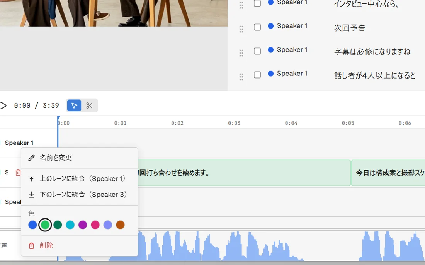Pick the brown-orange color swatch
425x265 pixels.
[x=120, y=225]
